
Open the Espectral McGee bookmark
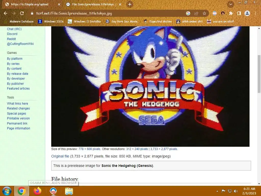tap(158, 21)
